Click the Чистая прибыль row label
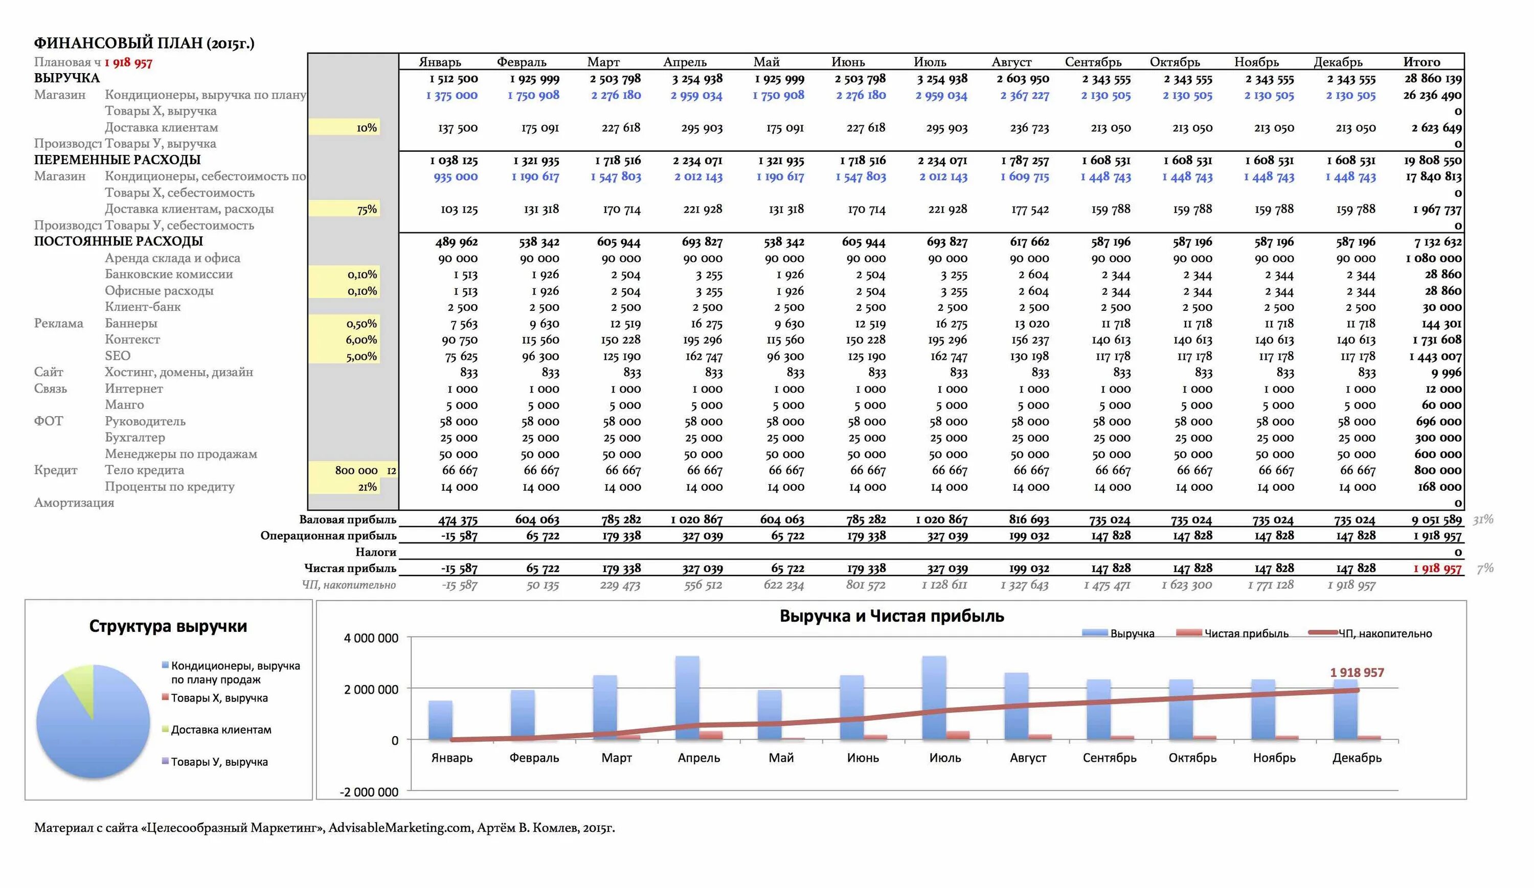The height and width of the screenshot is (888, 1534). 350,568
